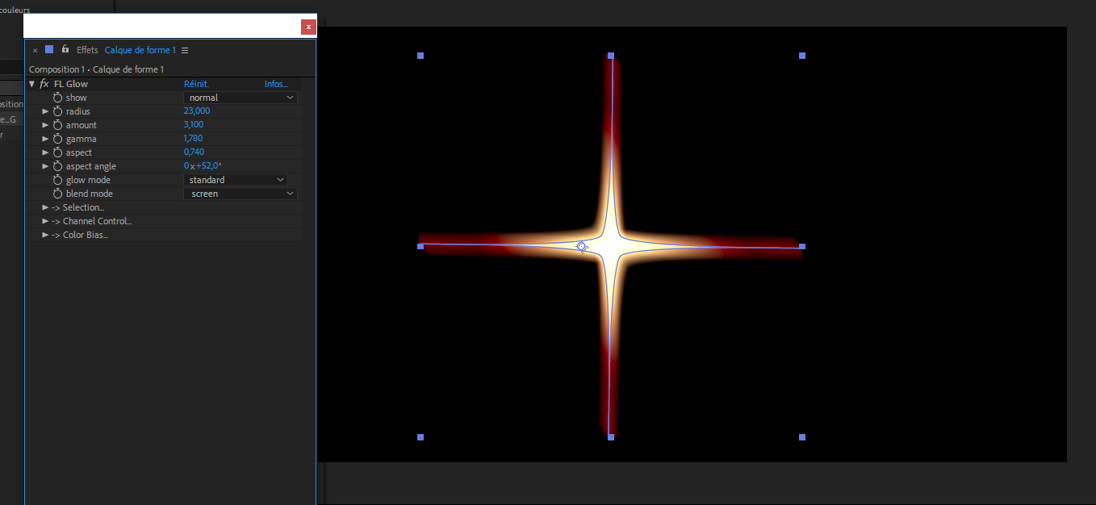
Task: Click the Effets panel label
Action: (x=87, y=50)
